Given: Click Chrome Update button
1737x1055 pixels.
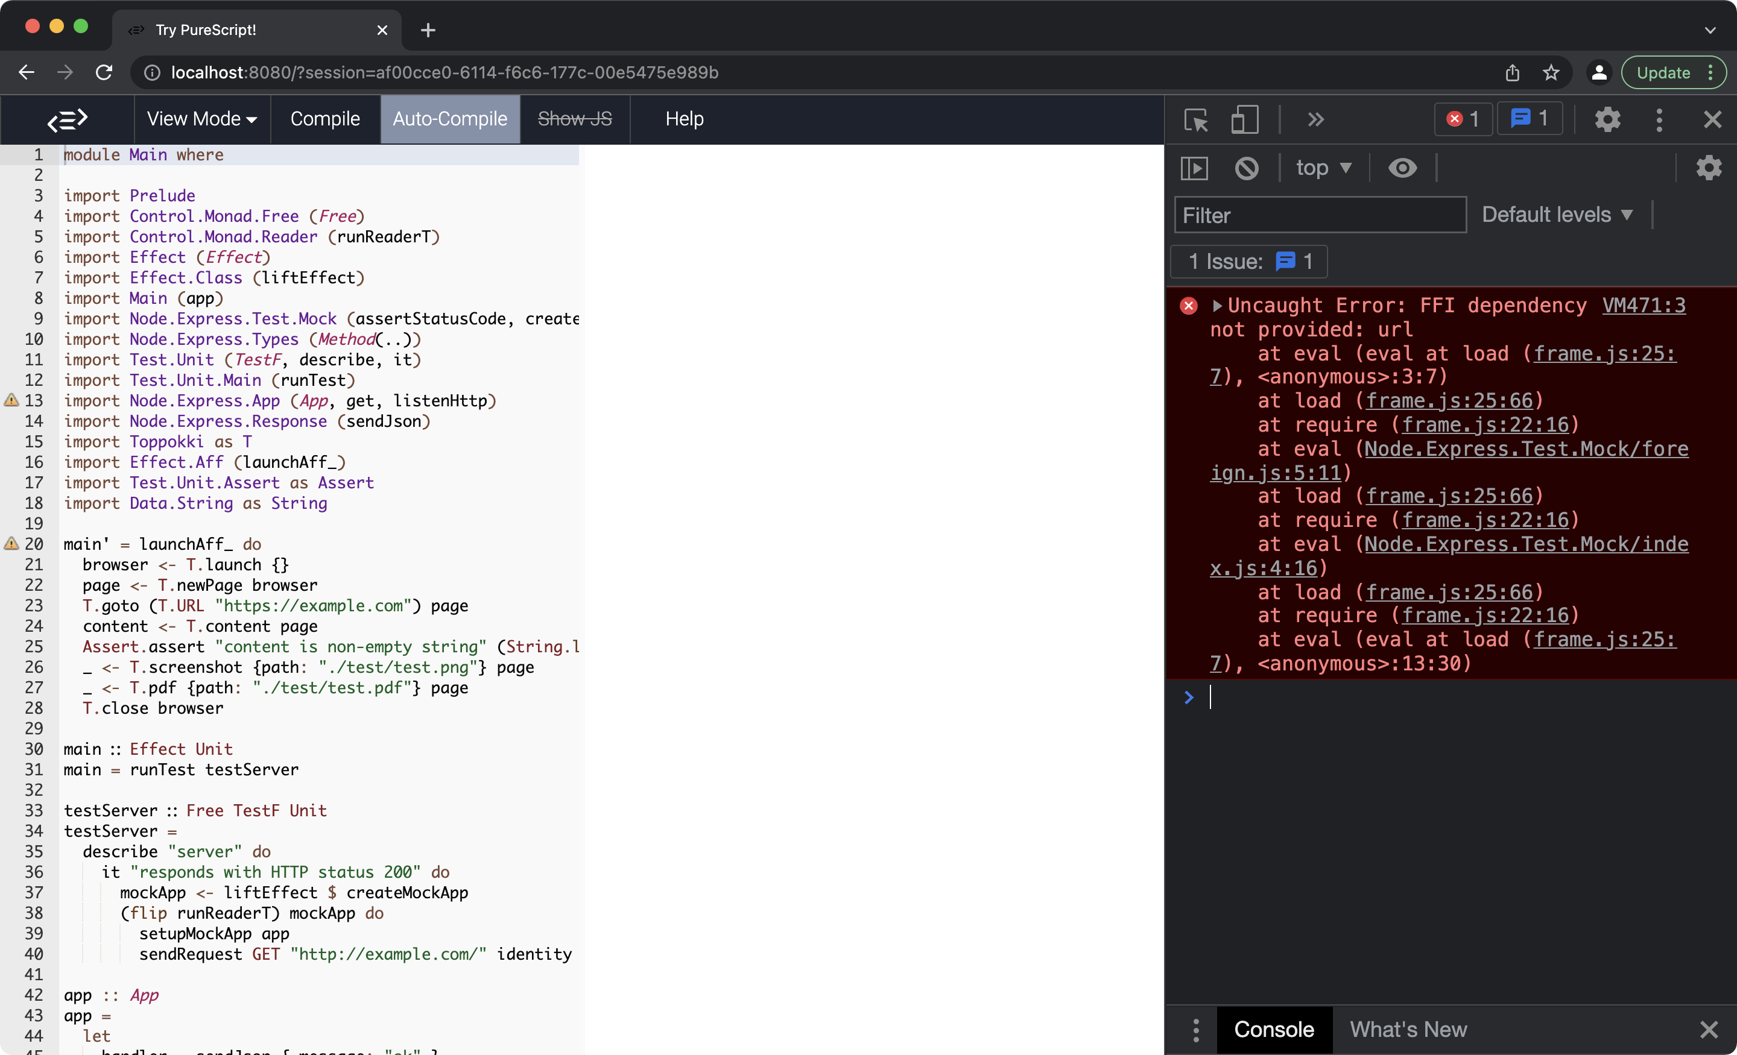Looking at the screenshot, I should pos(1674,72).
